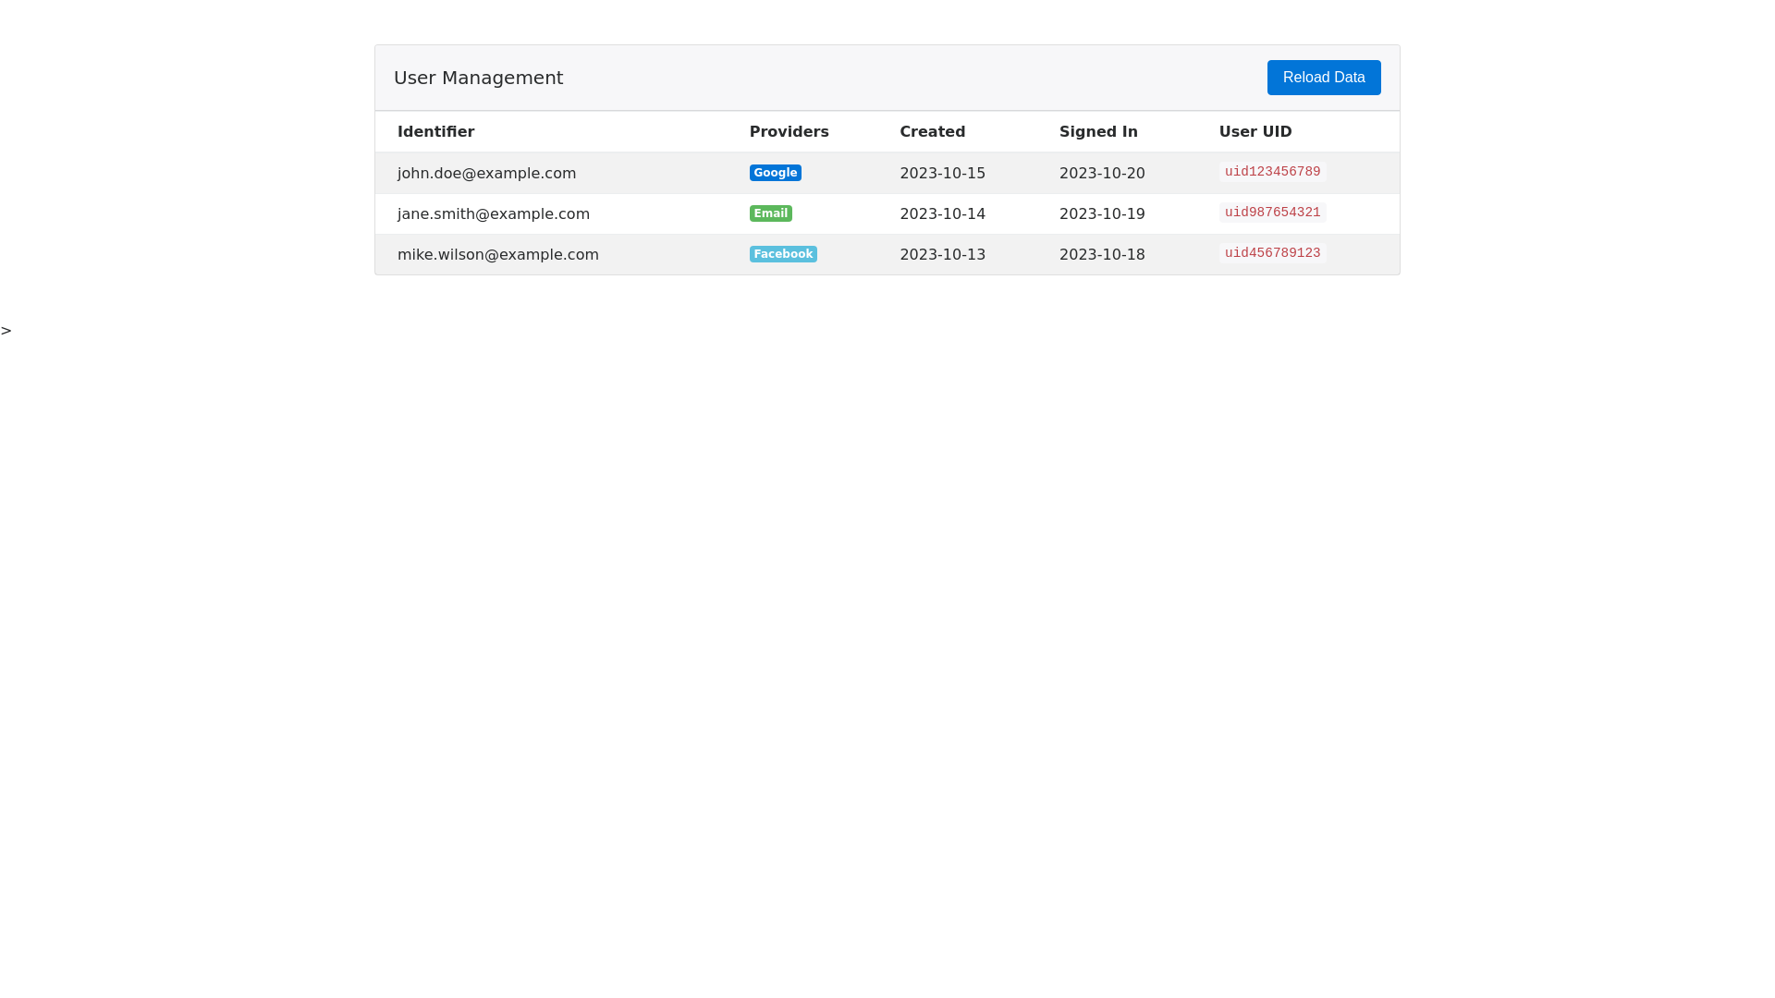Click the User UID column header
This screenshot has height=998, width=1775.
(x=1255, y=132)
